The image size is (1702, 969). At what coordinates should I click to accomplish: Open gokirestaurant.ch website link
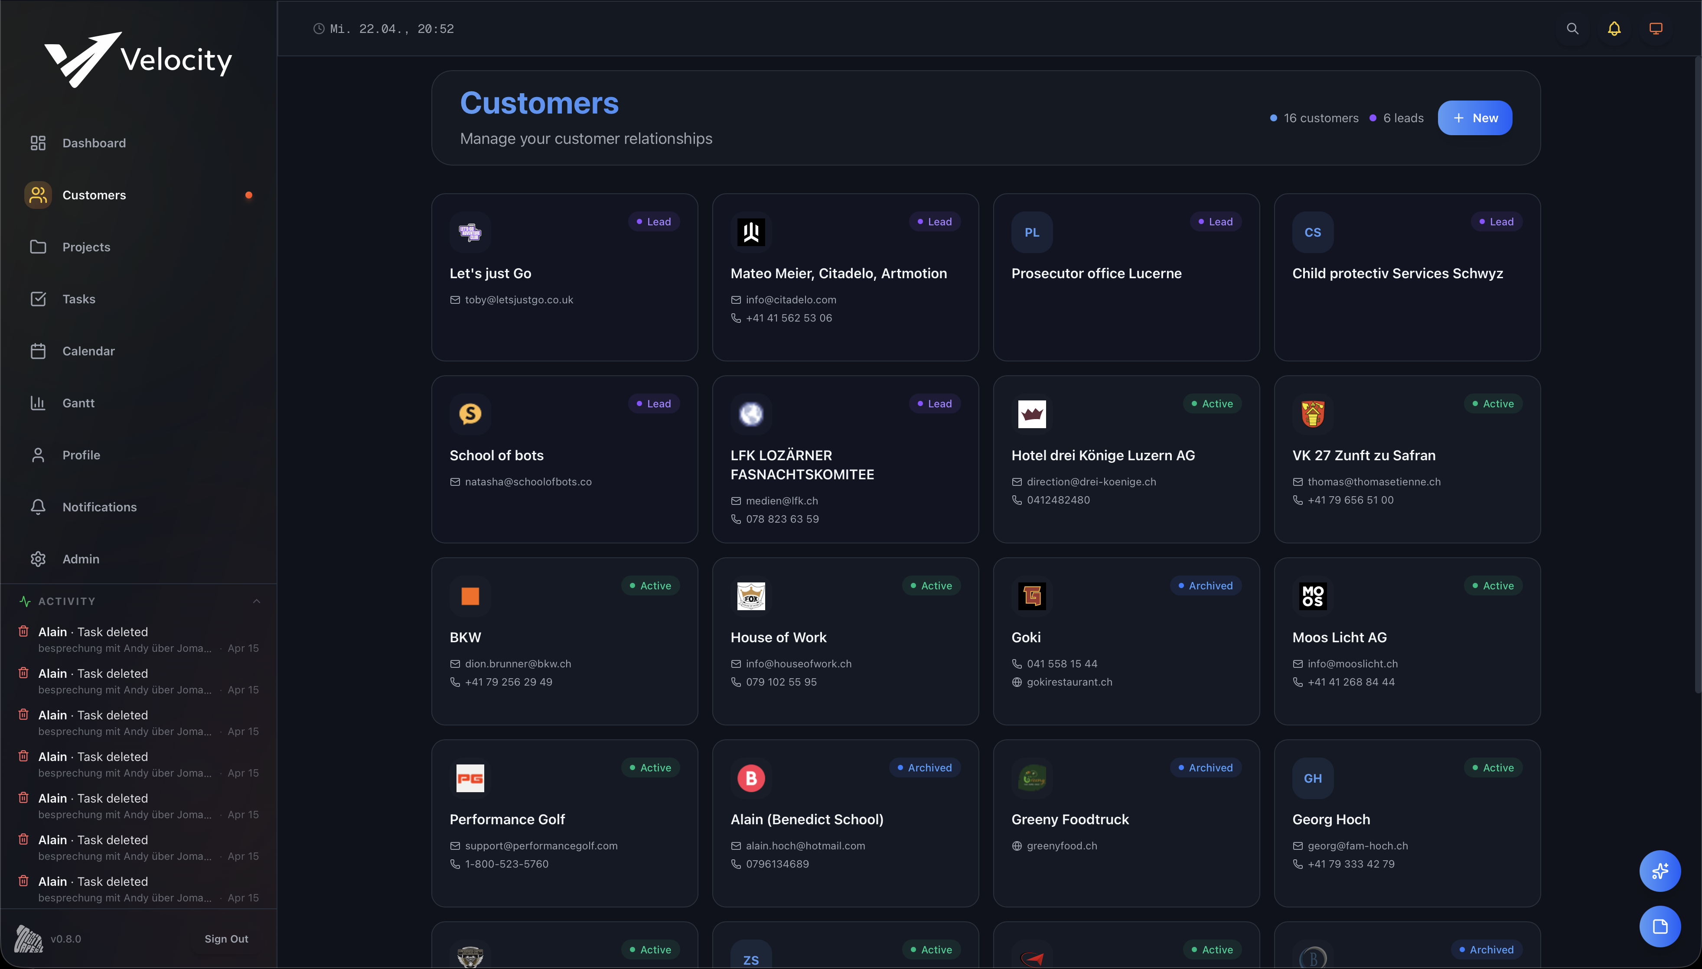coord(1069,682)
